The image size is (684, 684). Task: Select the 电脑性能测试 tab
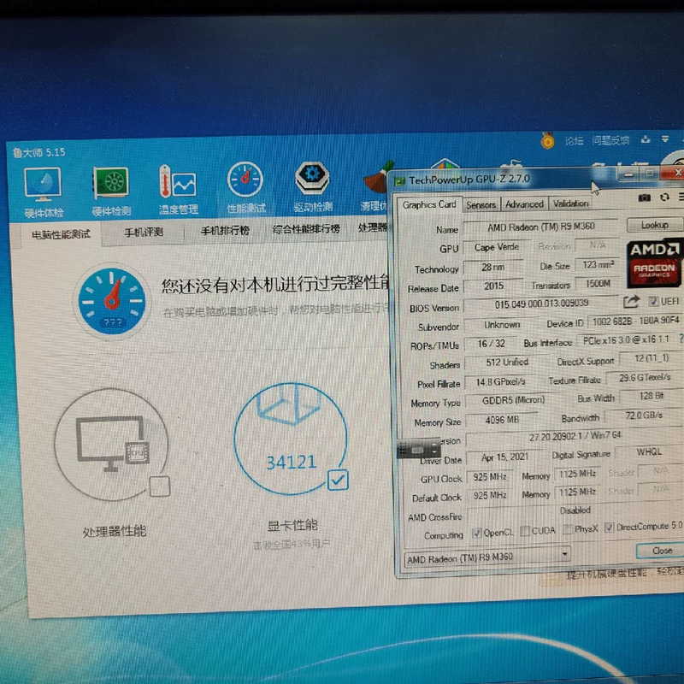pyautogui.click(x=61, y=234)
